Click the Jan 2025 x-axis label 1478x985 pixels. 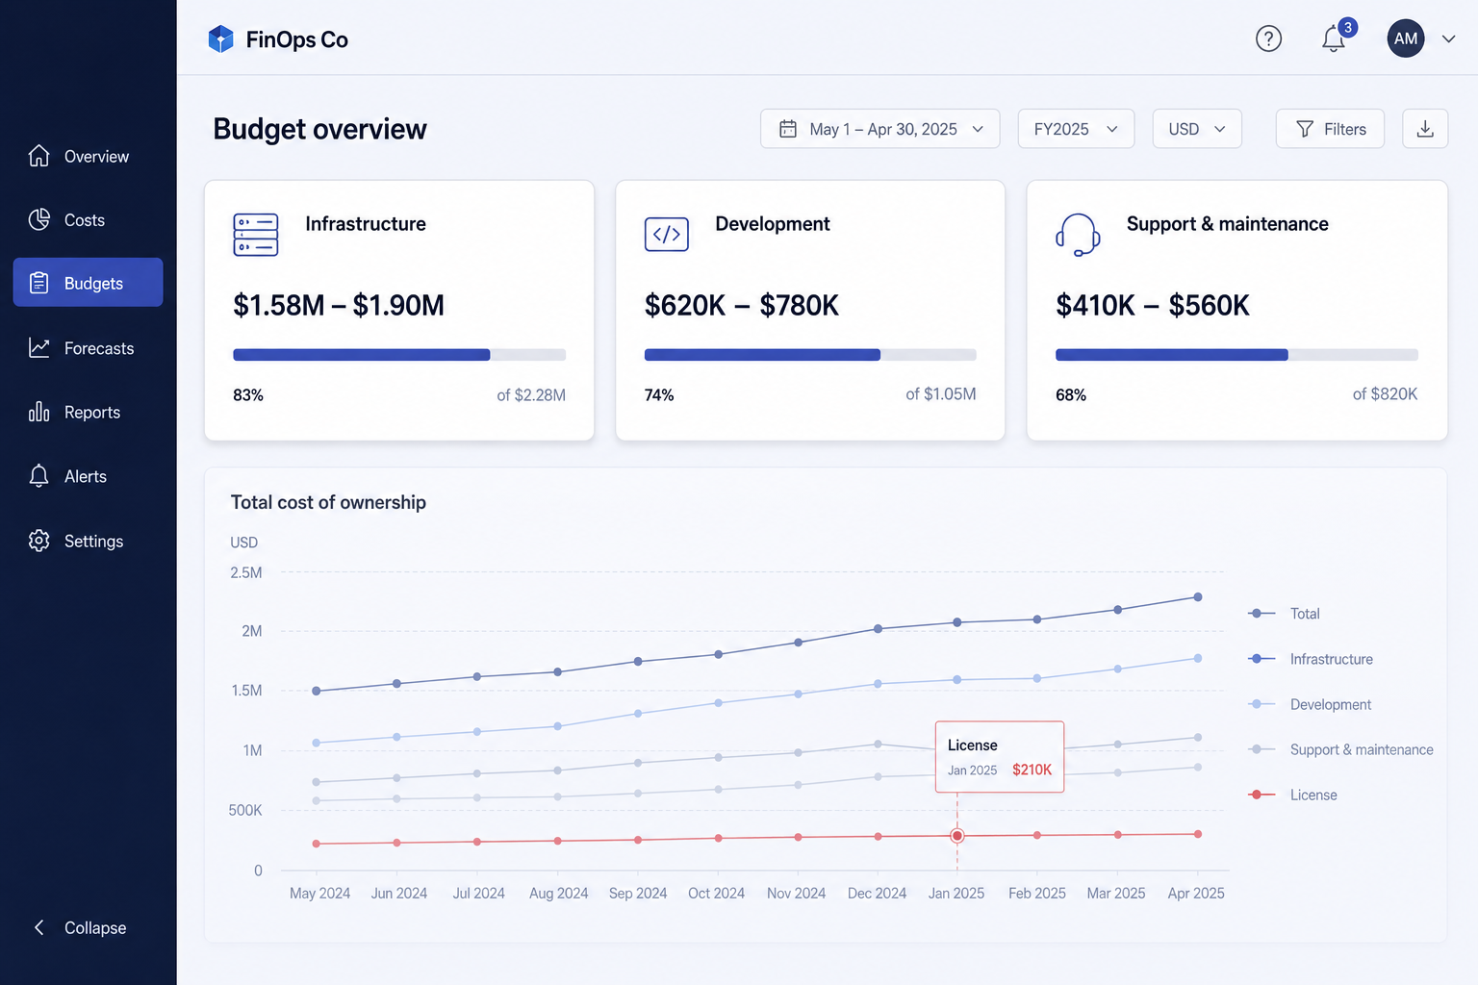click(x=956, y=894)
